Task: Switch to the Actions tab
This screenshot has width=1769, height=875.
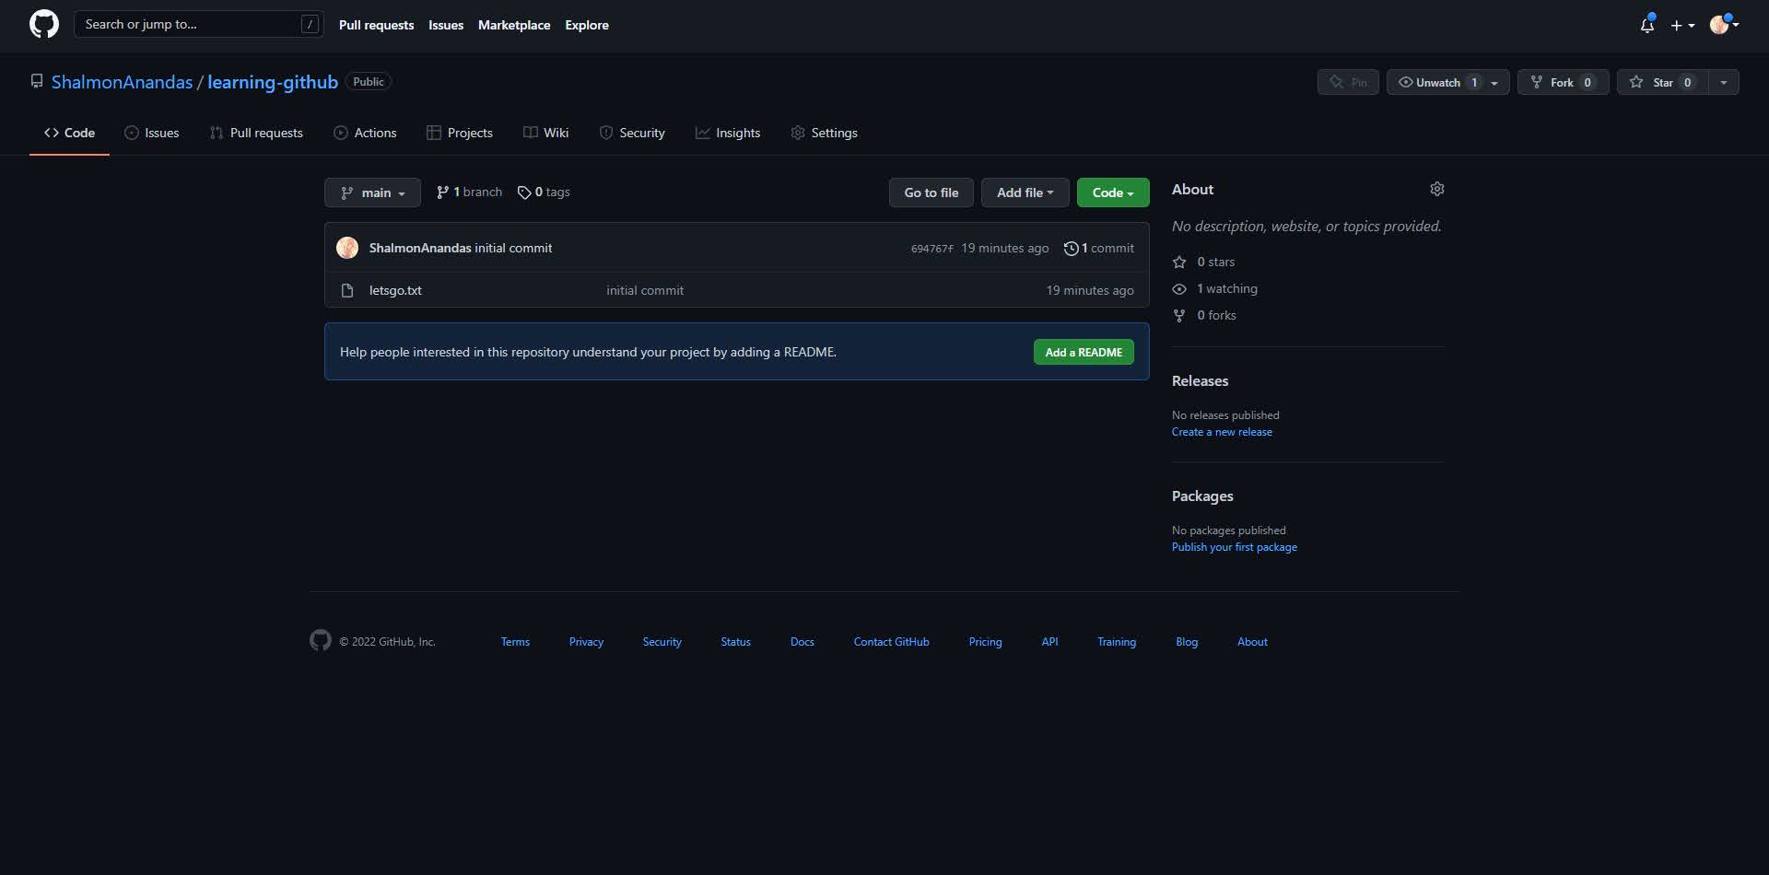Action: (x=365, y=133)
